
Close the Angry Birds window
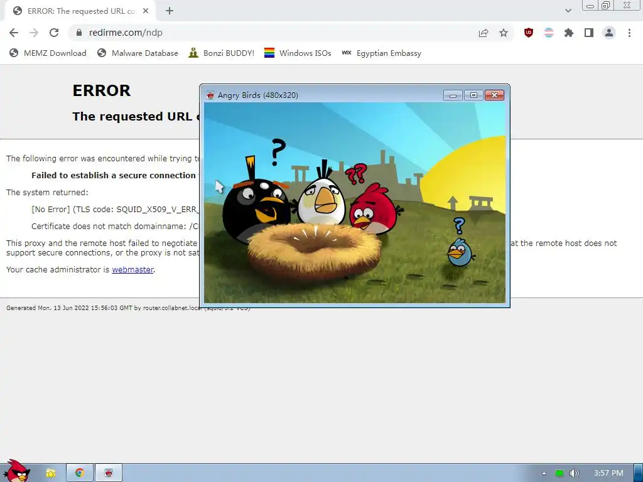coord(494,95)
